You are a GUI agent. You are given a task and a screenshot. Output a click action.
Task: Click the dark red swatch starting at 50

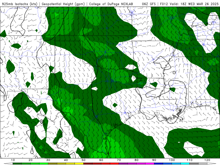pyautogui.click(x=88, y=164)
